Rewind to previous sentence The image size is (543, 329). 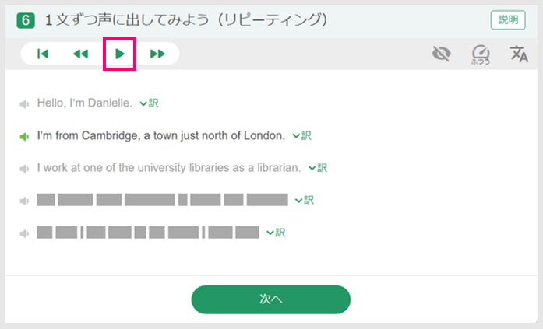tap(81, 54)
